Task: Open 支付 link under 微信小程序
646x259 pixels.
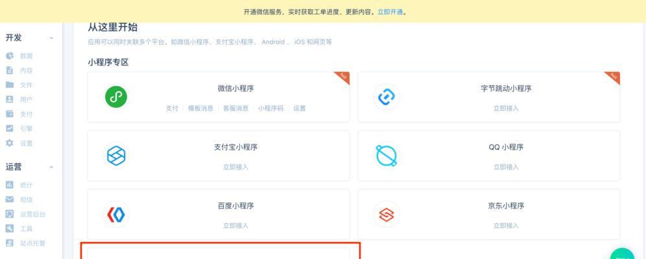Action: (172, 108)
